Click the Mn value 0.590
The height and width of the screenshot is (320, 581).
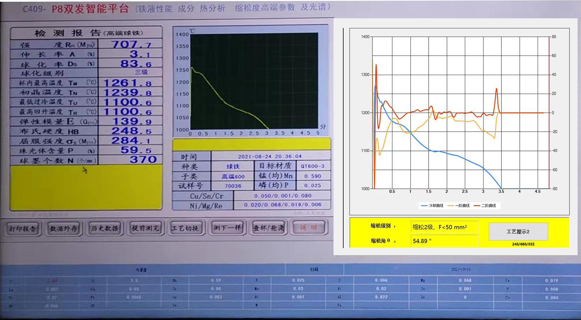313,176
